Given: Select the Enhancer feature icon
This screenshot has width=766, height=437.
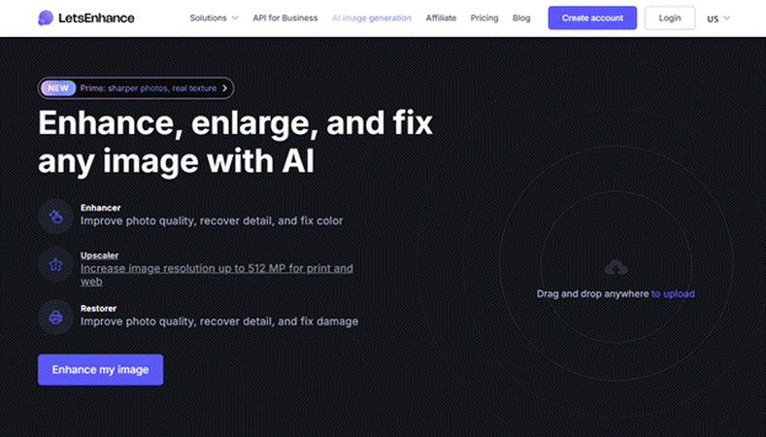Looking at the screenshot, I should coord(55,216).
